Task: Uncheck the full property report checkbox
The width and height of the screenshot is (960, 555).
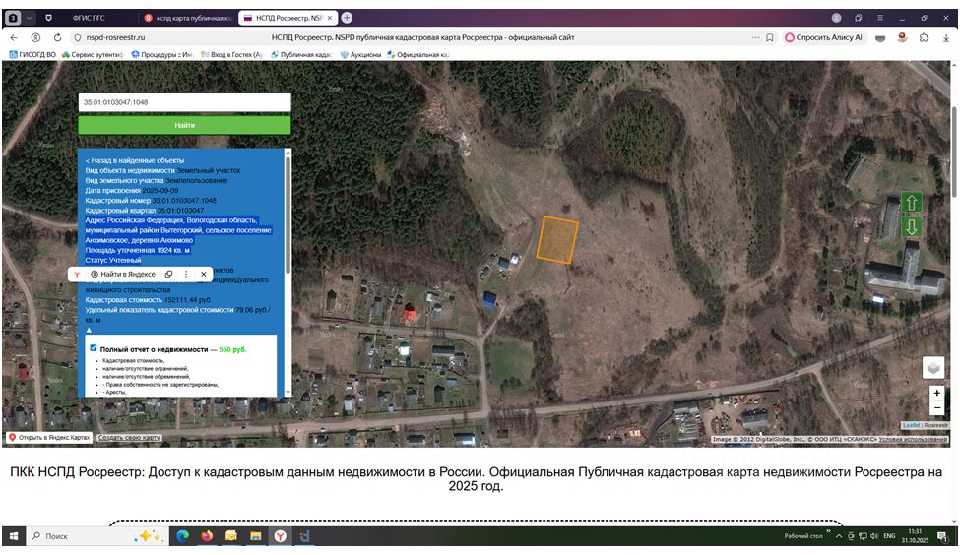Action: tap(94, 348)
